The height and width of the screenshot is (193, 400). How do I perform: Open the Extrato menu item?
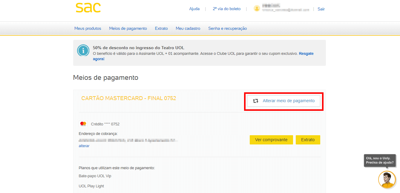[161, 29]
